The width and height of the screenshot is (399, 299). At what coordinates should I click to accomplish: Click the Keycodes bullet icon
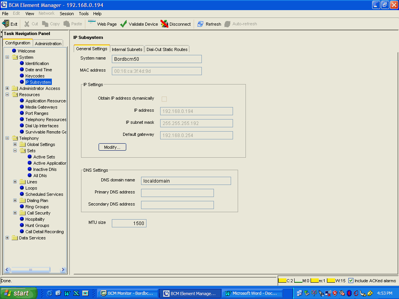point(22,76)
